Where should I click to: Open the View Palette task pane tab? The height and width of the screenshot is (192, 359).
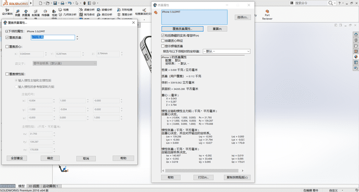point(356,51)
